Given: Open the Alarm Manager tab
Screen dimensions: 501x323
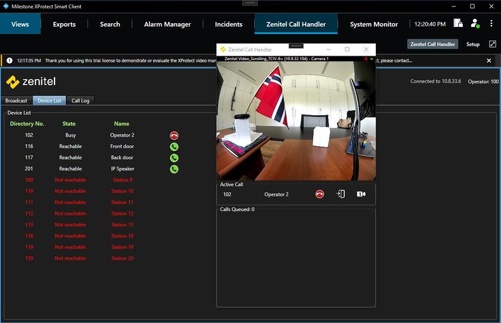Looking at the screenshot, I should [167, 24].
